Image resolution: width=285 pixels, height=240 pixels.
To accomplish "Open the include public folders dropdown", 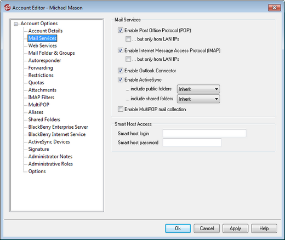I will tap(198, 89).
